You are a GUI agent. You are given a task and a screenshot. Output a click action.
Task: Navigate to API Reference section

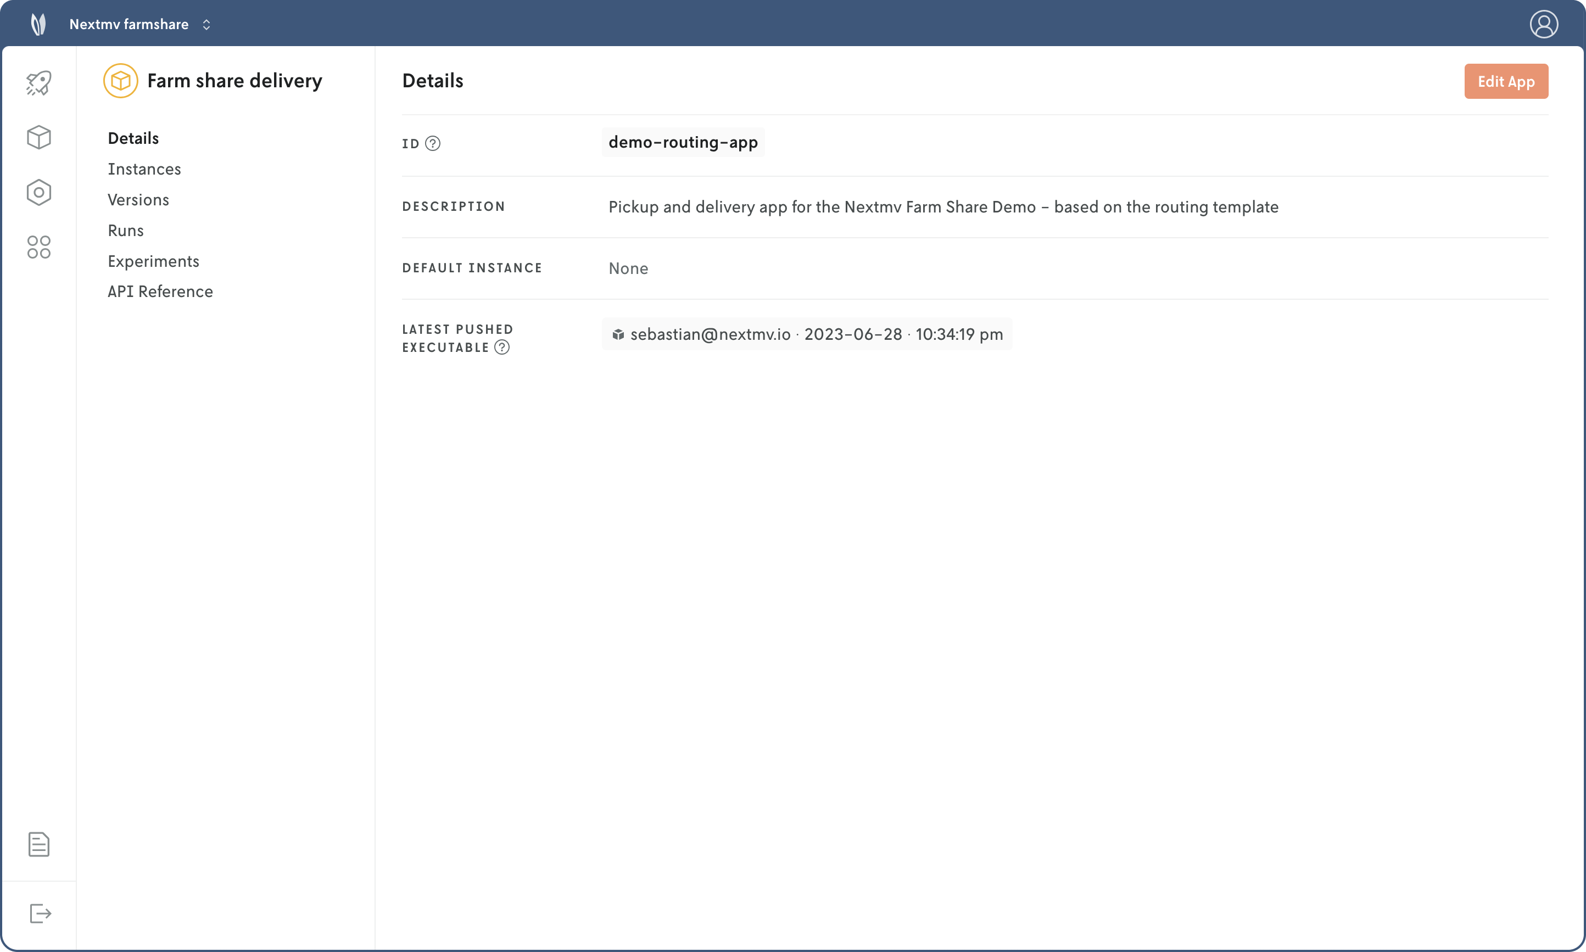tap(160, 291)
